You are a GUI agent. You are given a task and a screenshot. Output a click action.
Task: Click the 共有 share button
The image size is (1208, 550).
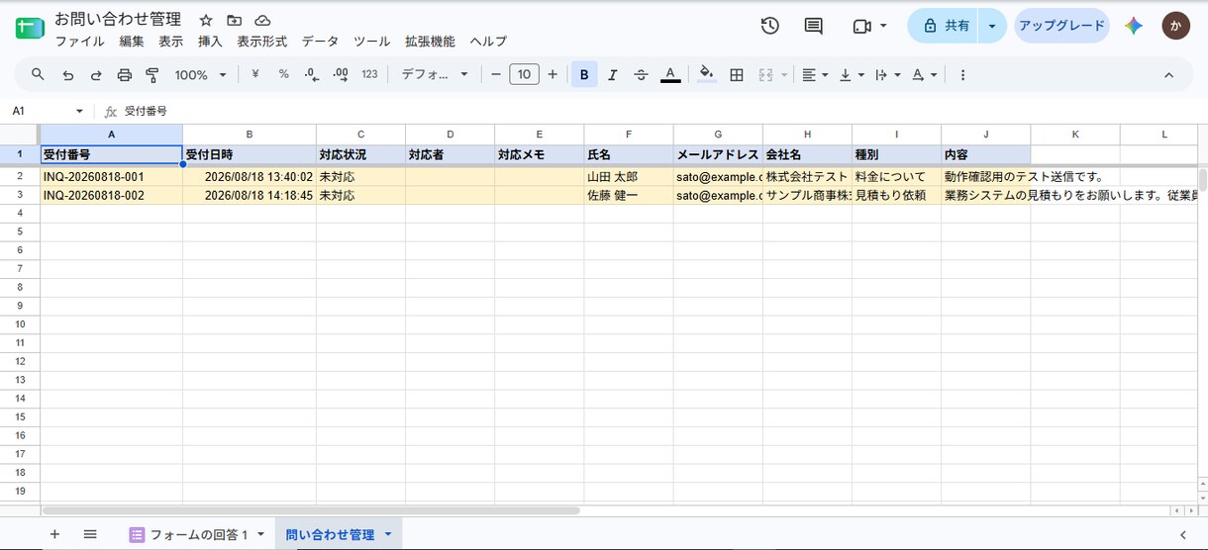coord(944,26)
